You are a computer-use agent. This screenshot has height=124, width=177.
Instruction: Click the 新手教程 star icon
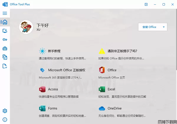click(42, 51)
